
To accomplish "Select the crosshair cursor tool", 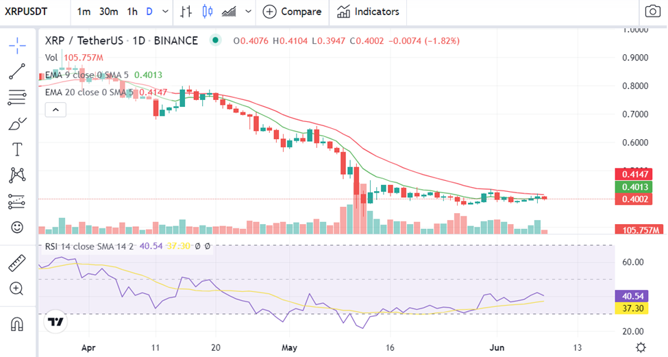I will point(17,46).
